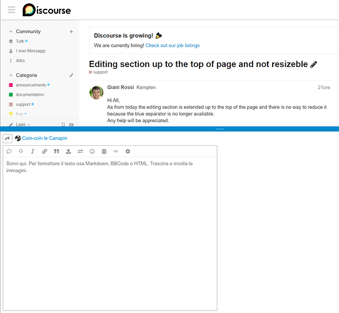Screen dimensions: 339x313
Task: Open the emoji picker in composer
Action: 92,151
